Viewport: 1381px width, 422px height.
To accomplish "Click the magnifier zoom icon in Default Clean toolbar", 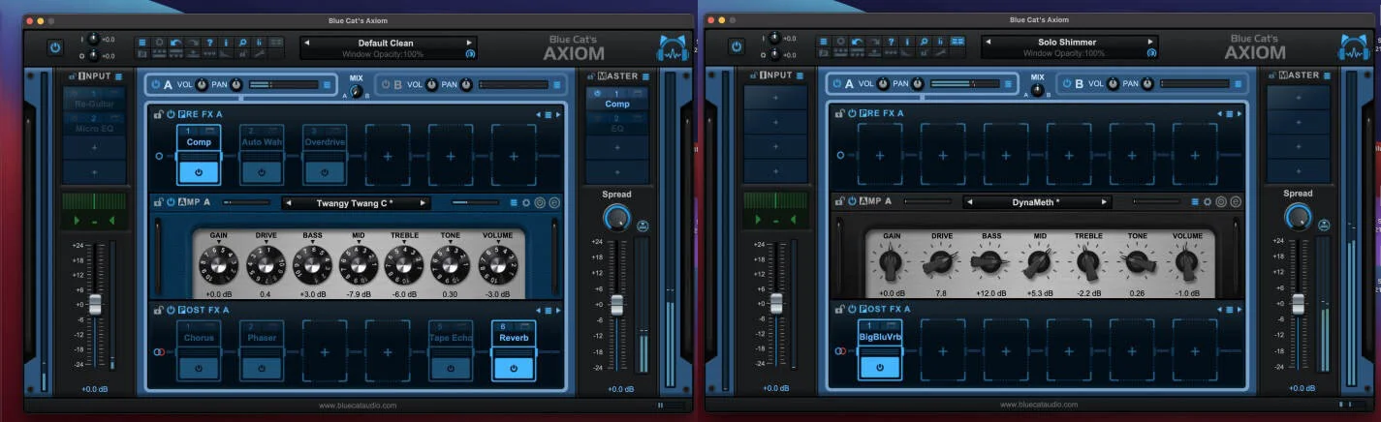I will (242, 43).
